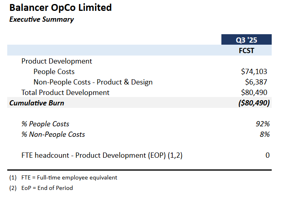Select the % People Costs label
The height and width of the screenshot is (202, 287).
[x=45, y=124]
